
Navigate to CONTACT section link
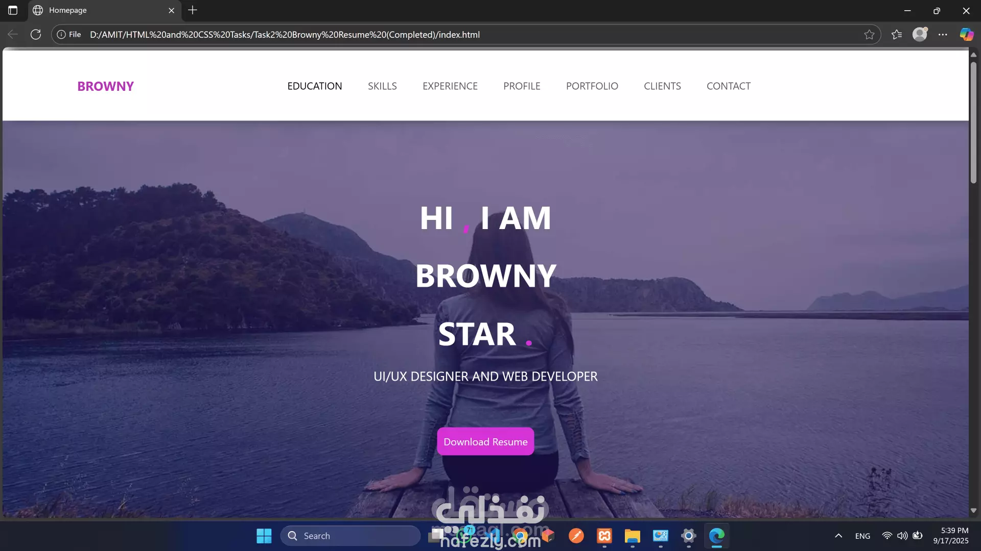(x=728, y=86)
